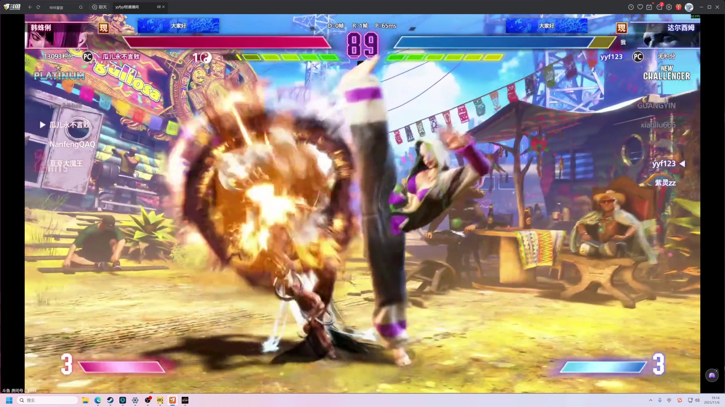Click the red gift box icon
725x407 pixels.
679,7
